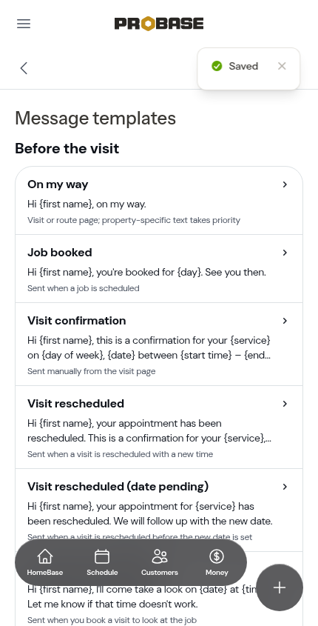Expand the Job booked chevron
Screen dimensions: 318x626
(x=285, y=253)
